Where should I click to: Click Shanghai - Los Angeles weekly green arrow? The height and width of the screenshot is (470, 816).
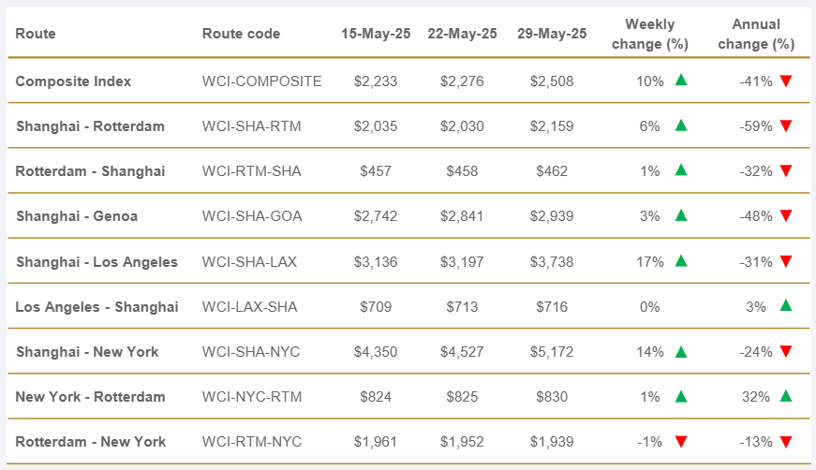681,261
